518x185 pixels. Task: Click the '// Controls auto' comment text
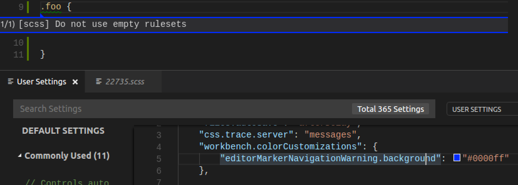(67, 182)
